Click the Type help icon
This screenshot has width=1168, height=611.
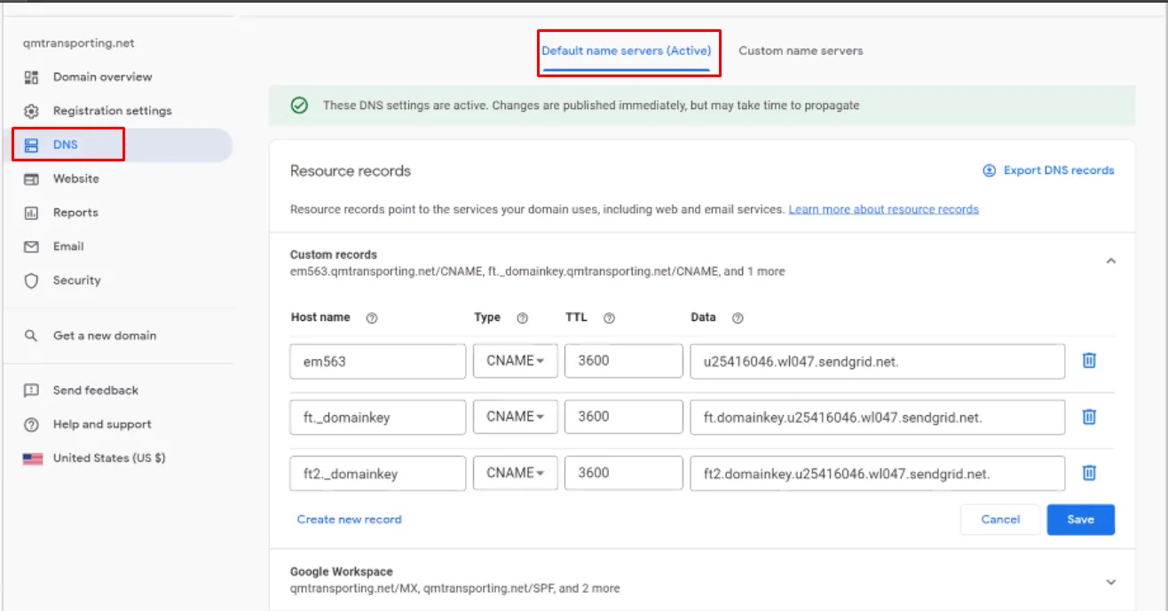click(522, 318)
